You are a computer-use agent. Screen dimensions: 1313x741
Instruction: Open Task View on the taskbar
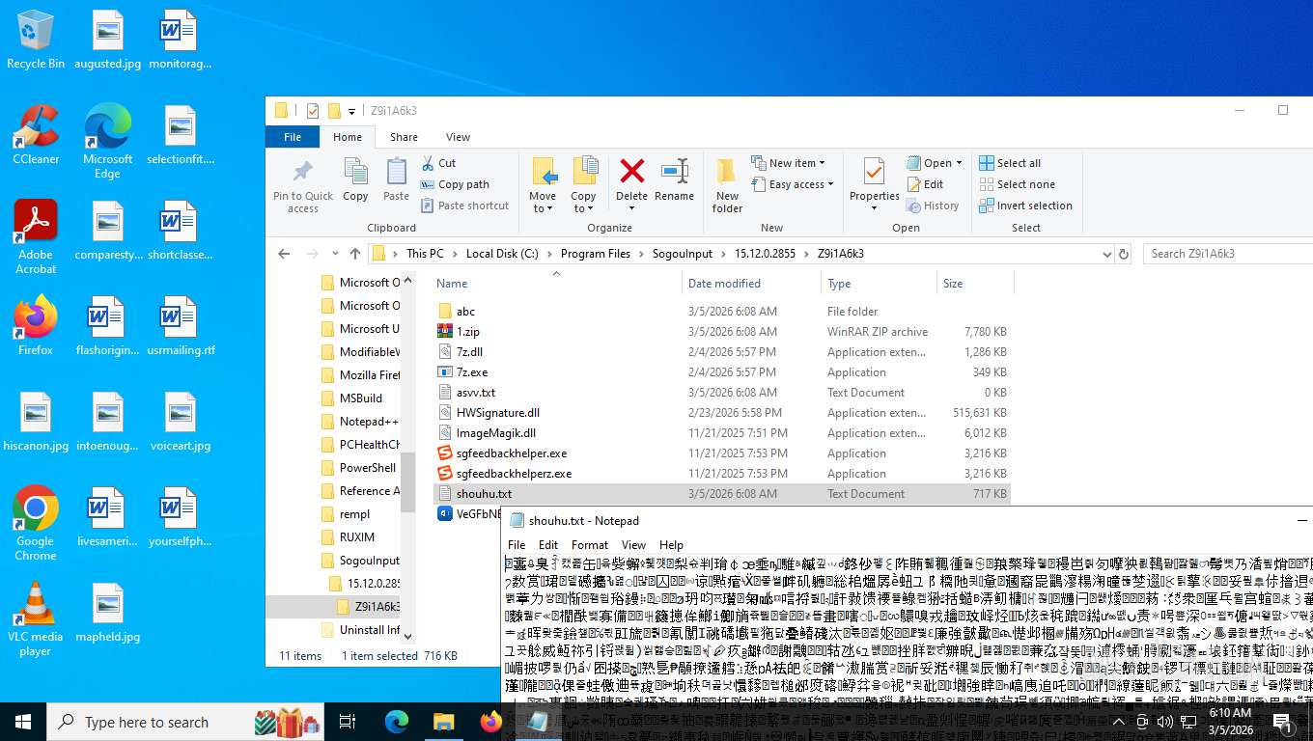point(348,722)
